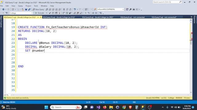Click 'Query executed successfully' status text

(18, 98)
